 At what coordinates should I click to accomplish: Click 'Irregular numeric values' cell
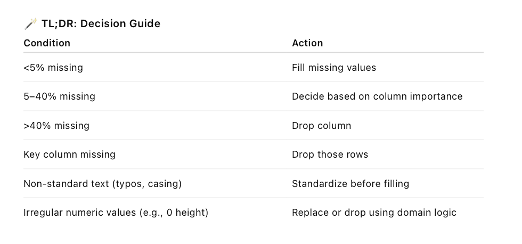click(x=116, y=213)
